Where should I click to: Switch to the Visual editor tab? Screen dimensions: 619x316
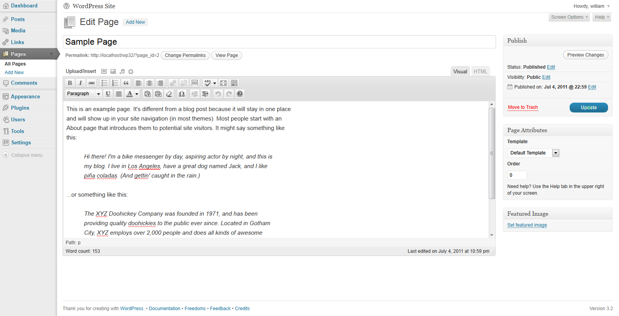[x=460, y=71]
